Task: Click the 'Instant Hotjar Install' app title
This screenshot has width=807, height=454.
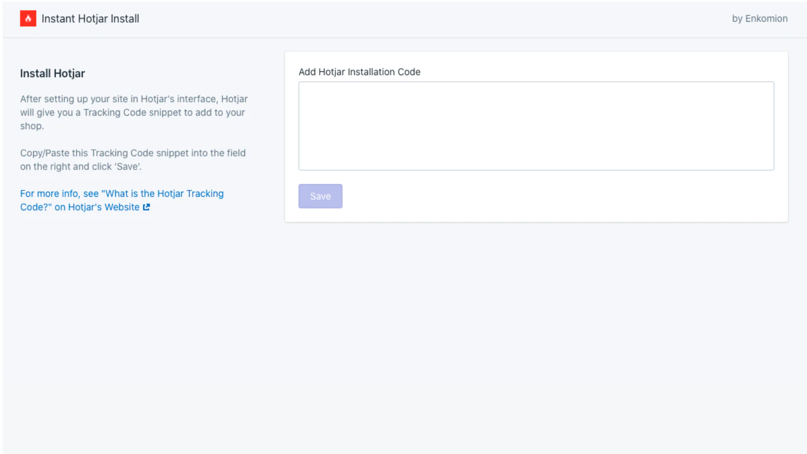Action: click(90, 19)
